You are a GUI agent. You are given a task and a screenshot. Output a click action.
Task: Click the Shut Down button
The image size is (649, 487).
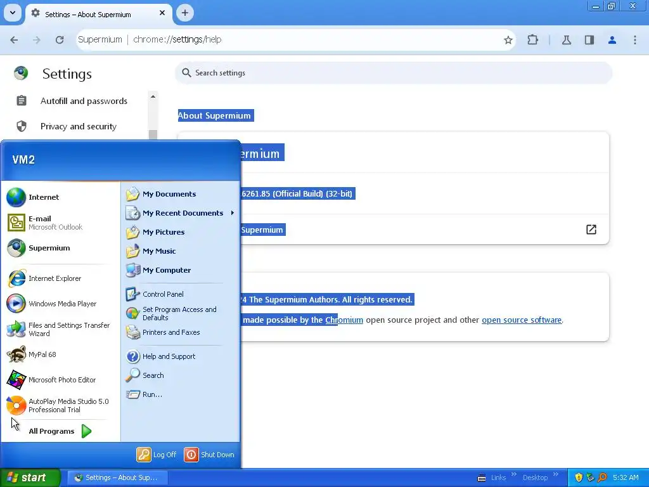point(209,455)
